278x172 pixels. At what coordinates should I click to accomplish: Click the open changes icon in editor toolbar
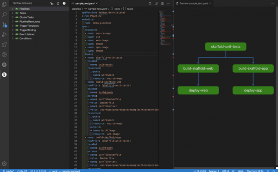150,3
